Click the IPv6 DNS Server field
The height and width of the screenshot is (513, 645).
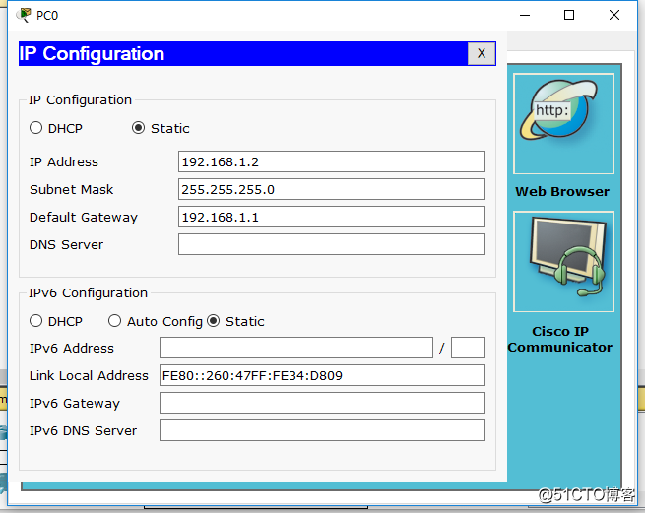(x=322, y=430)
